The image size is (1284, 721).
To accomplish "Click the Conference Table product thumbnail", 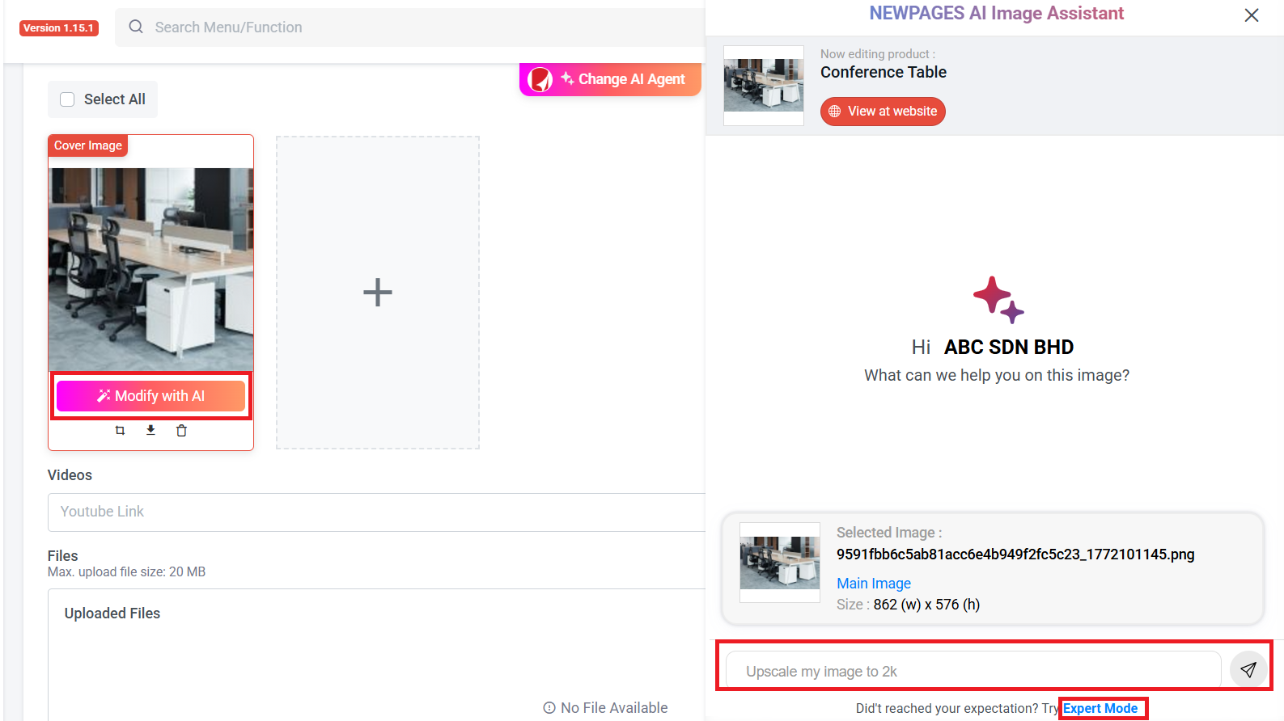I will coord(764,85).
